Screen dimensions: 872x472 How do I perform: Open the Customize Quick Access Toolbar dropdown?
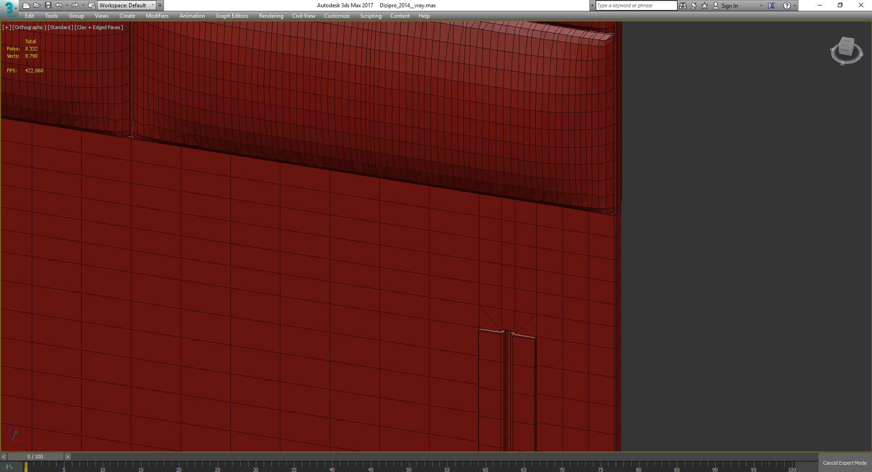tap(160, 5)
